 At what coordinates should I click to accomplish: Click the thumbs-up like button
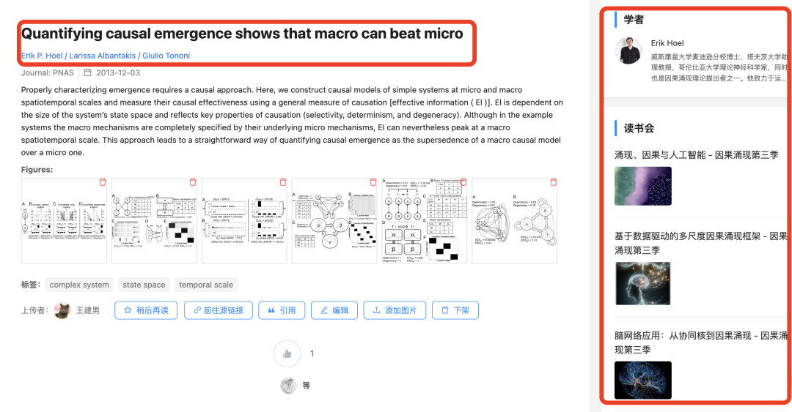(287, 353)
